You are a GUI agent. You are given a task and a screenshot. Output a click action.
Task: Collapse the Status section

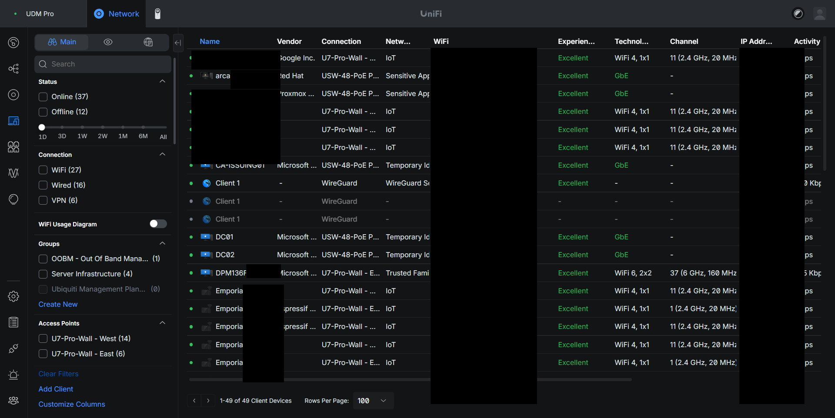pos(162,81)
